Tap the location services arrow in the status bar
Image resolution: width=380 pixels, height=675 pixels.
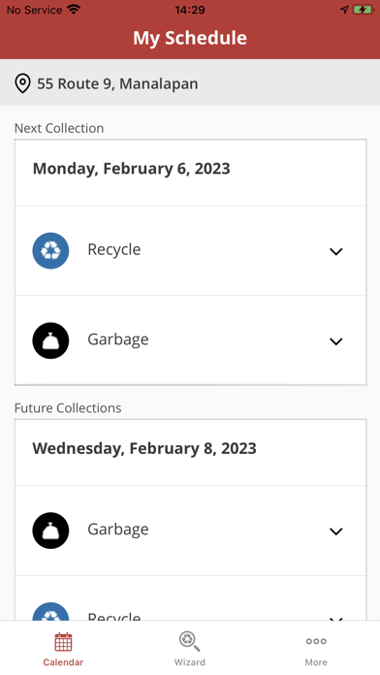pos(344,10)
